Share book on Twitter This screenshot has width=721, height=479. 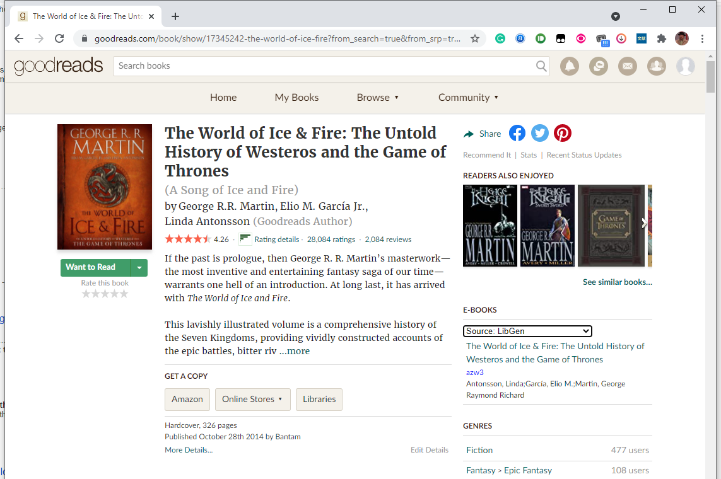coord(540,133)
